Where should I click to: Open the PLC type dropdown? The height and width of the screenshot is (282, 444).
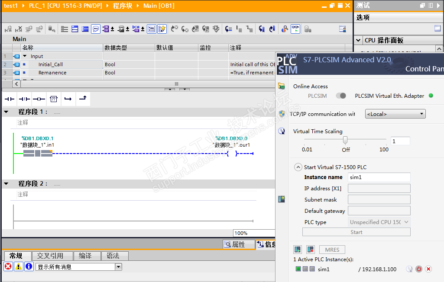(x=379, y=222)
